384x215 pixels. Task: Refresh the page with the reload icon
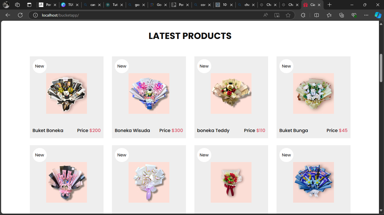click(x=20, y=15)
